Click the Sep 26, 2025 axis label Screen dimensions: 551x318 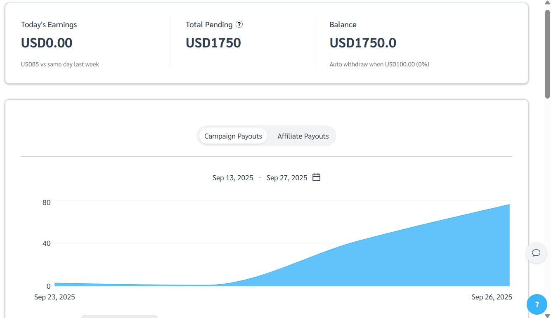[492, 297]
